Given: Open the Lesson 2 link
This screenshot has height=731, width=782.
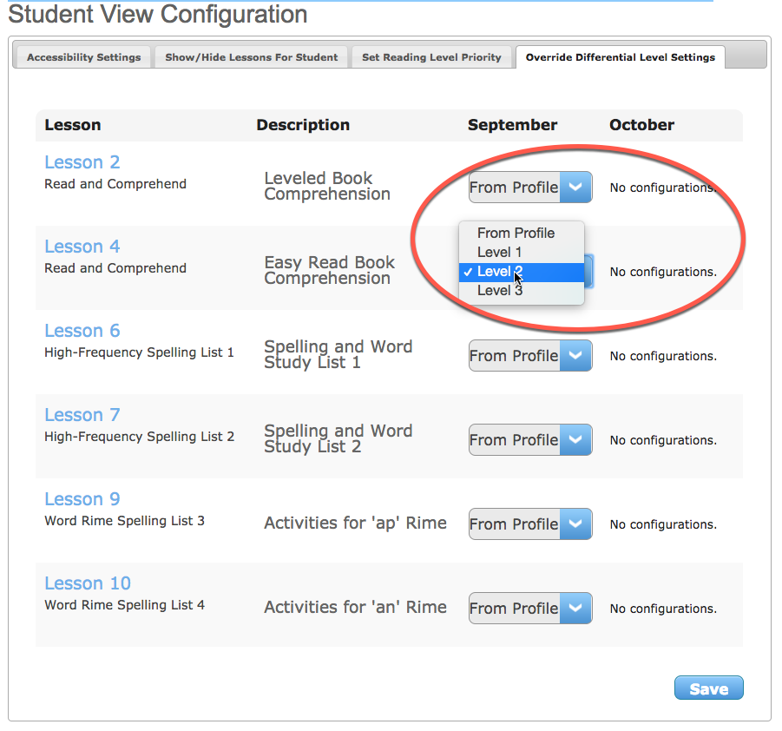Looking at the screenshot, I should pos(82,162).
